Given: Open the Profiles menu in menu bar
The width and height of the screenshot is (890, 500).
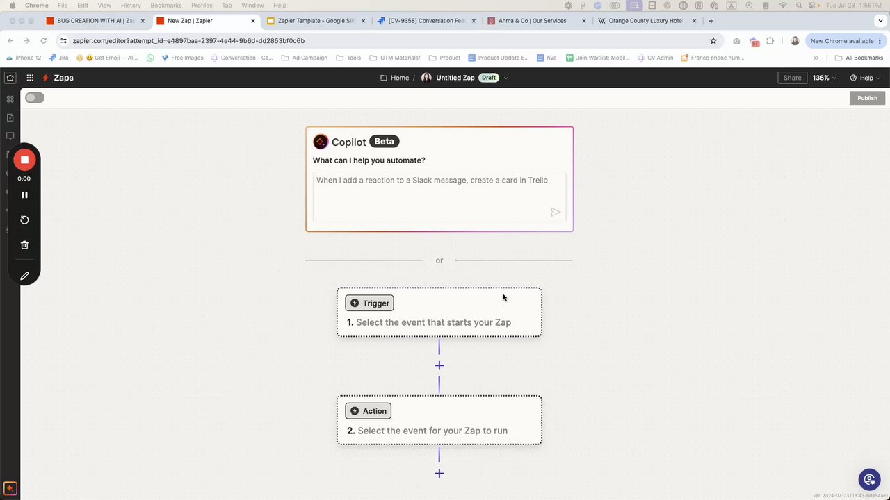Looking at the screenshot, I should pyautogui.click(x=202, y=5).
